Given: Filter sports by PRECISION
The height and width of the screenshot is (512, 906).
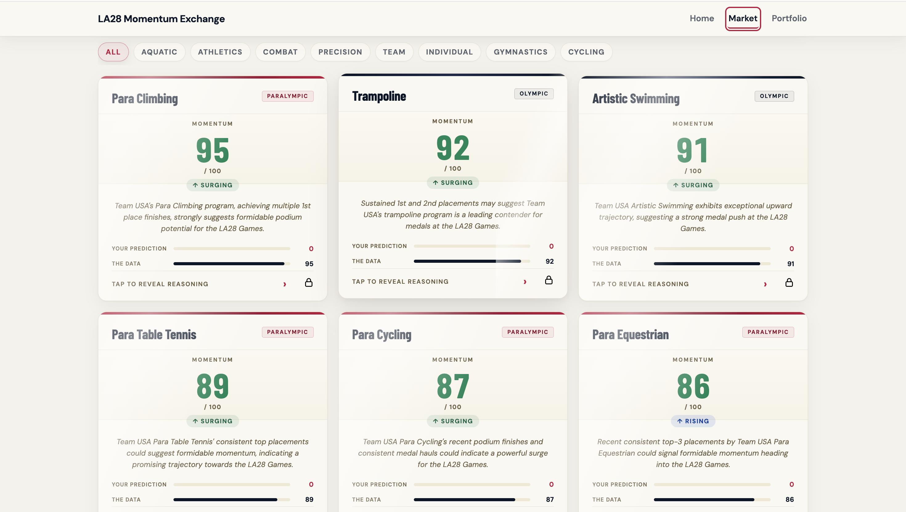Looking at the screenshot, I should coord(340,52).
